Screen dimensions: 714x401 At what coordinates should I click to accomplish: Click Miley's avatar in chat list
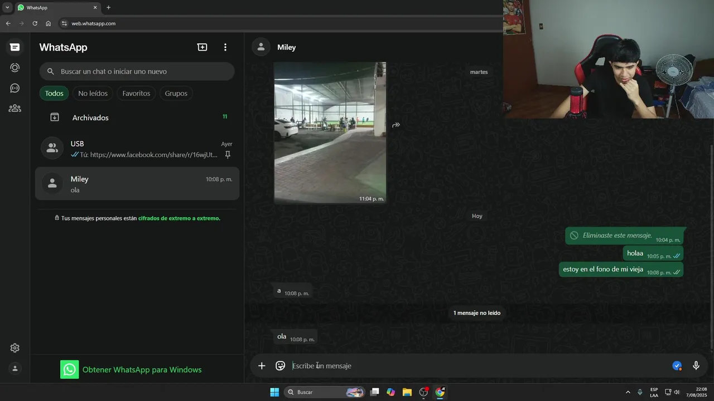coord(52,183)
